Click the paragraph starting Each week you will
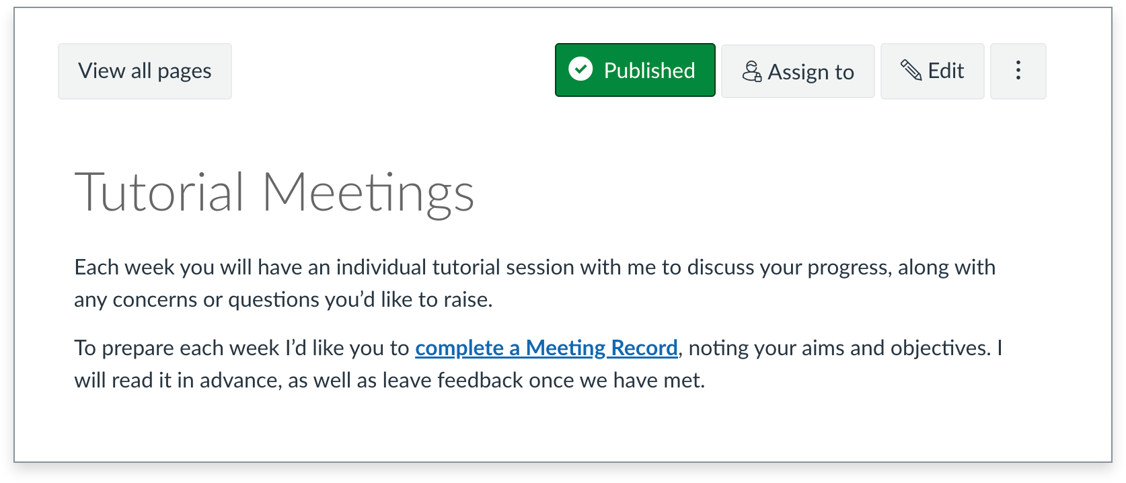Screen dimensions: 1126x483 [535, 283]
